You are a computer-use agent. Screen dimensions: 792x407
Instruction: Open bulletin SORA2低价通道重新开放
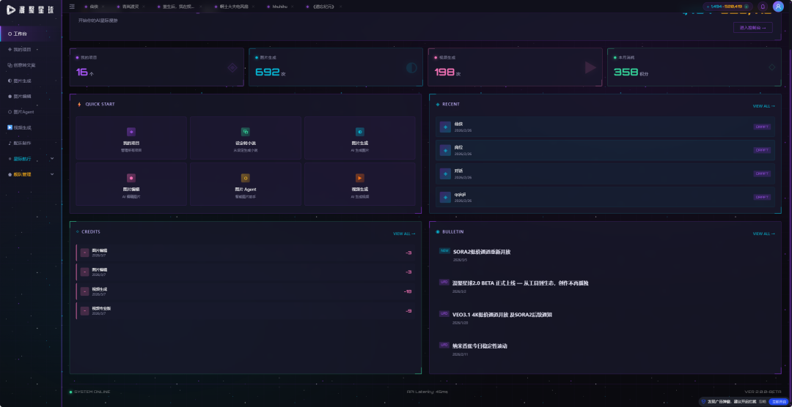coord(482,252)
